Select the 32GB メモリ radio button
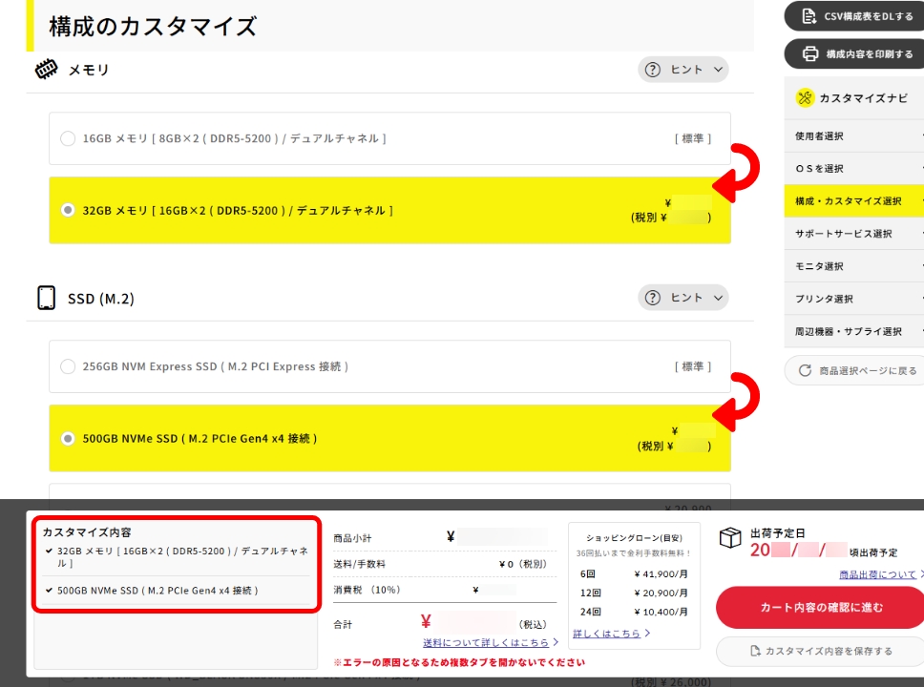924x687 pixels. coord(68,210)
